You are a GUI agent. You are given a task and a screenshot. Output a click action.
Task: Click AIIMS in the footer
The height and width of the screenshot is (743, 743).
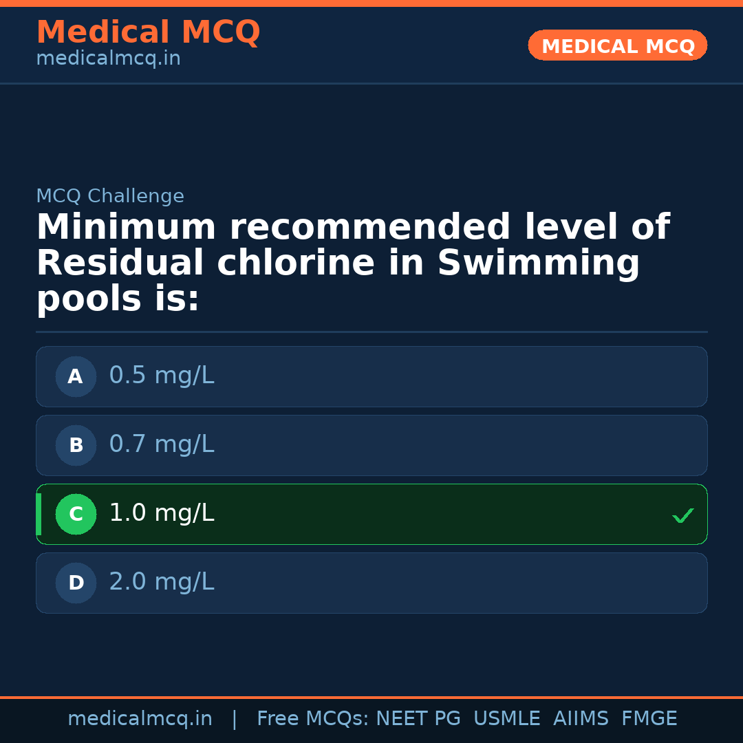coord(581,719)
